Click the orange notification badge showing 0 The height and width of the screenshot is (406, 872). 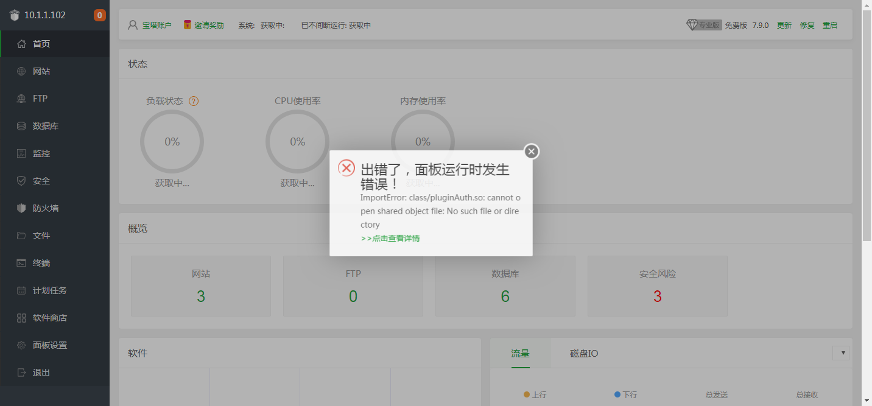click(100, 15)
